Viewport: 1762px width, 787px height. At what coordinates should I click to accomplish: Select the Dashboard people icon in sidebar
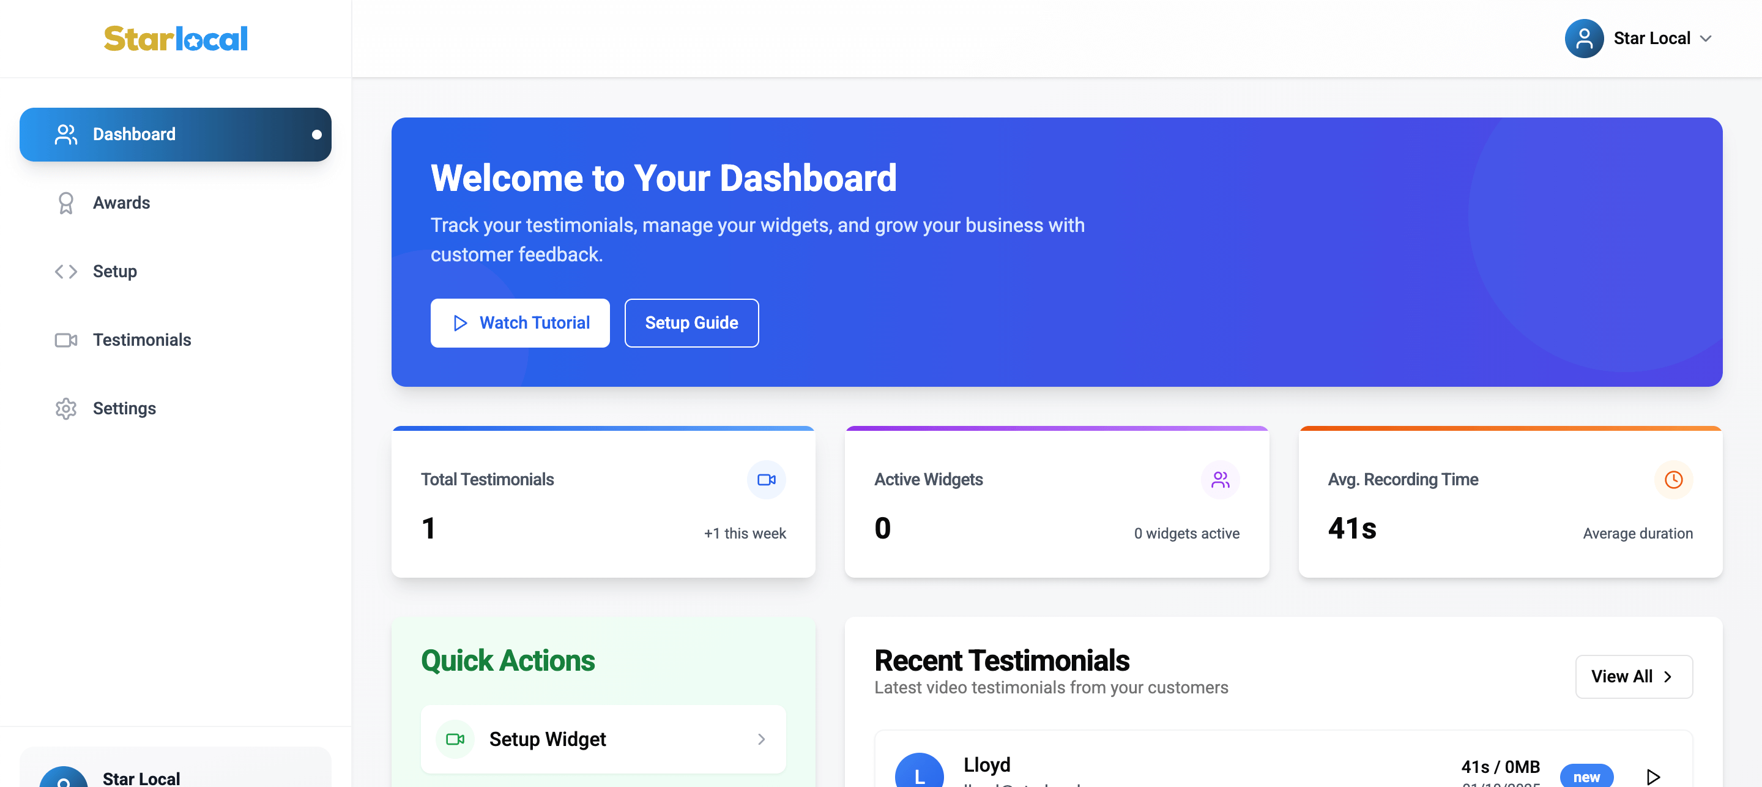65,134
